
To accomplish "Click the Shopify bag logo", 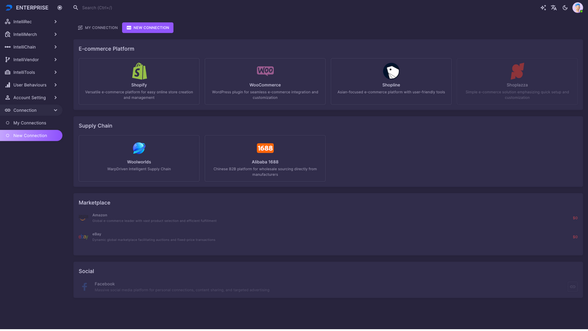I will (x=139, y=71).
